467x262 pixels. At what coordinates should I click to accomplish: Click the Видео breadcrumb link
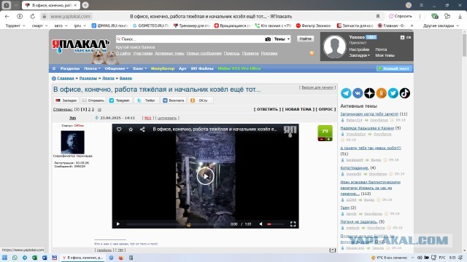pos(126,78)
